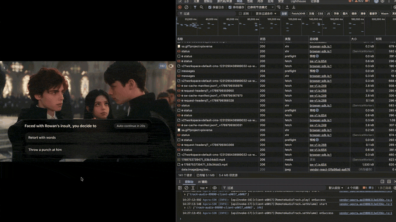Viewport: 396px width, 222px height.
Task: Open vendor-react initiator link
Action: tap(330, 170)
